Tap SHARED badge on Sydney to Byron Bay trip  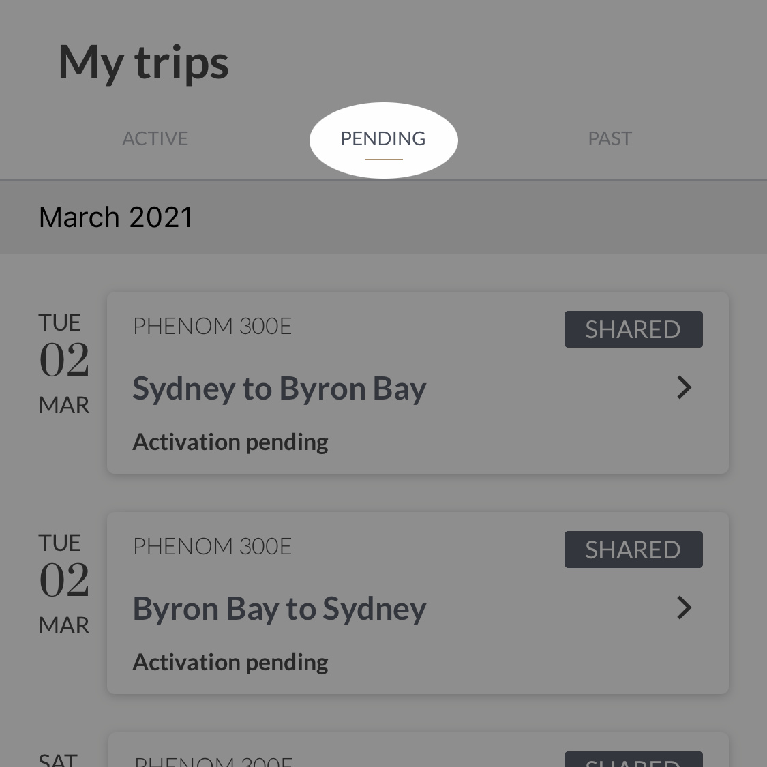pyautogui.click(x=633, y=330)
